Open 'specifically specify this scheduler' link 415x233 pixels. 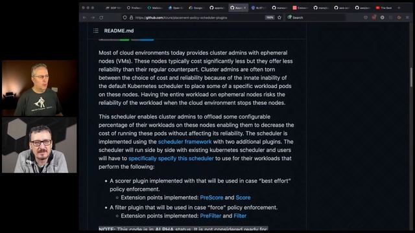coord(171,158)
